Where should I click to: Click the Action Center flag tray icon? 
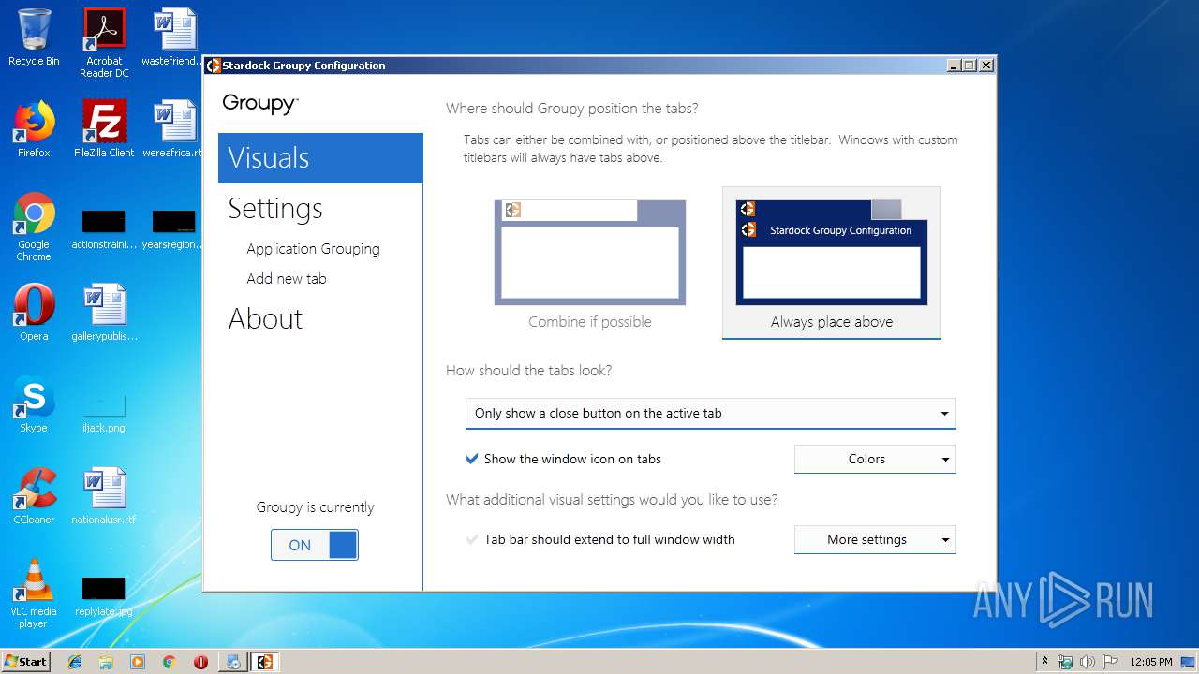click(1110, 662)
